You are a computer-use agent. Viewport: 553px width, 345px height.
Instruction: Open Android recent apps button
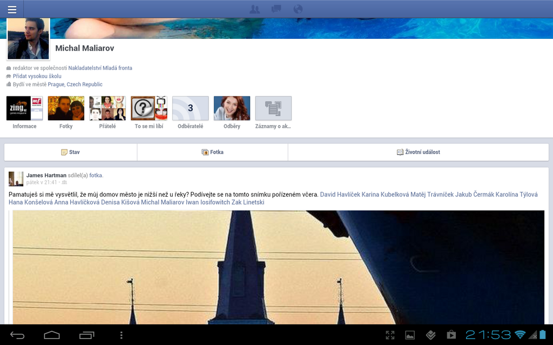pyautogui.click(x=86, y=335)
